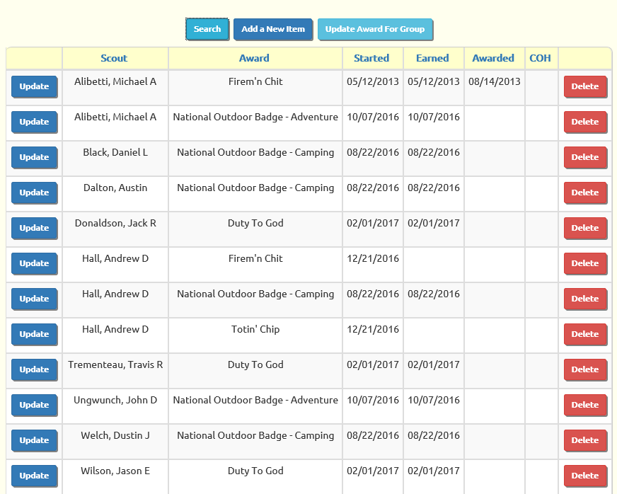Open Add a New Item
The width and height of the screenshot is (617, 494).
point(273,29)
